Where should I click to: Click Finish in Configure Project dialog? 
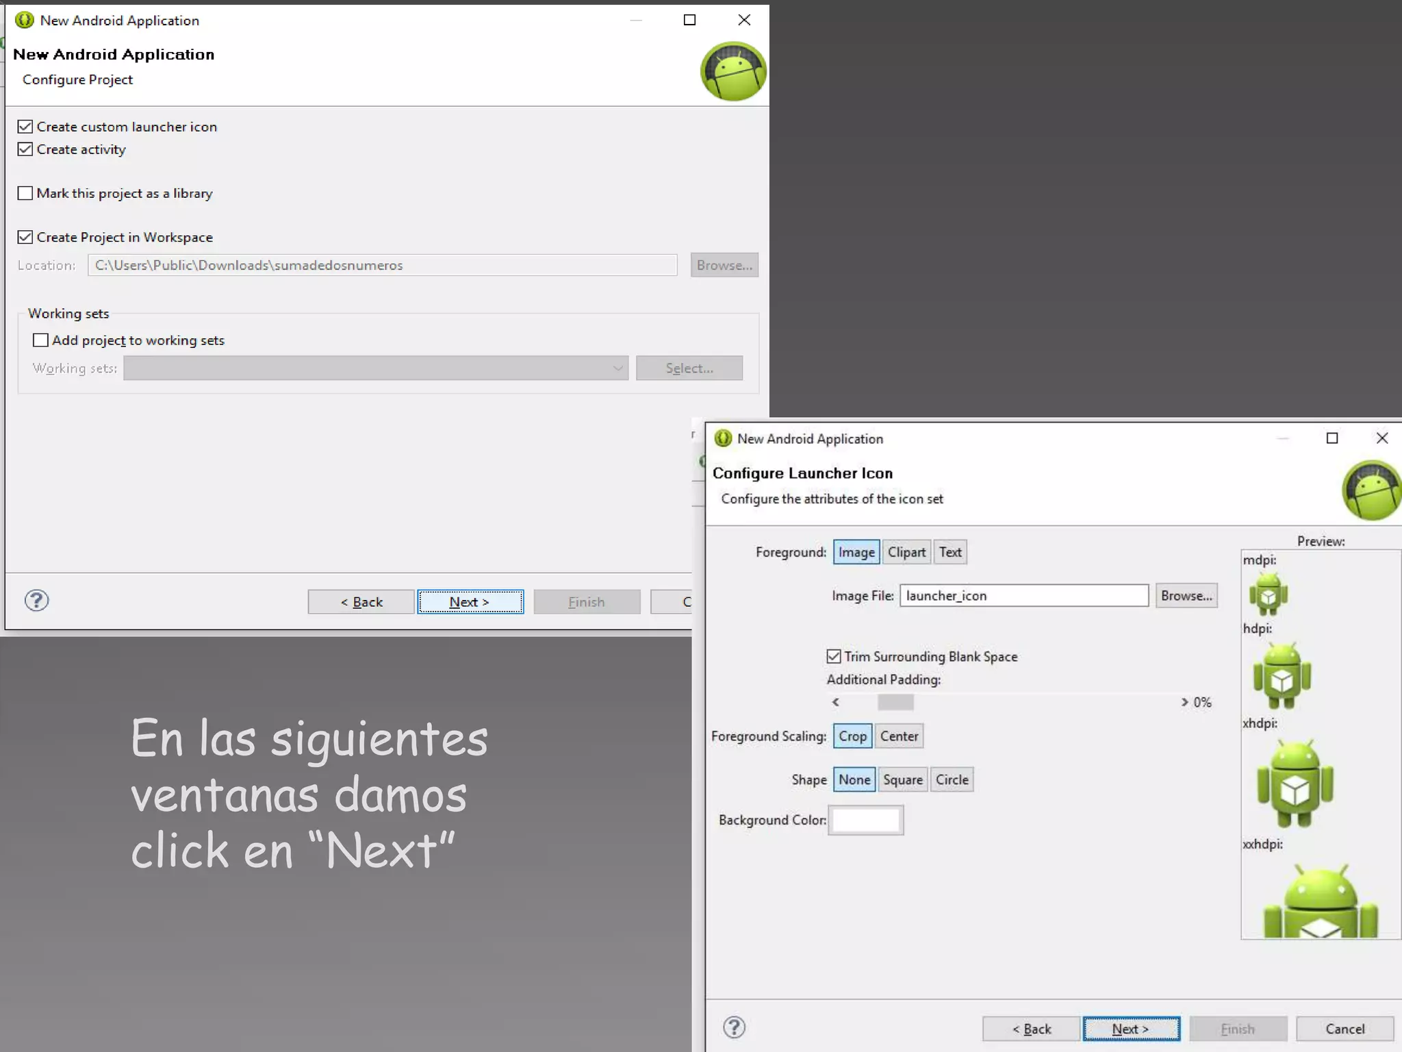pyautogui.click(x=587, y=602)
